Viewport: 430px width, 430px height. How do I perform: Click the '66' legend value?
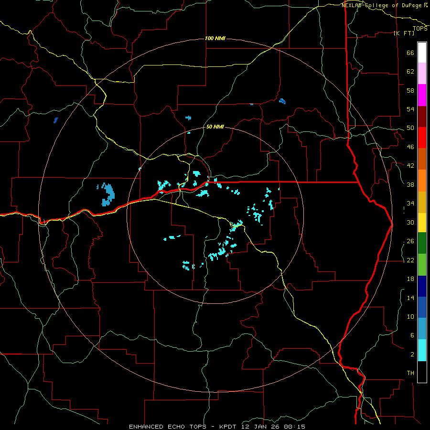pyautogui.click(x=410, y=53)
